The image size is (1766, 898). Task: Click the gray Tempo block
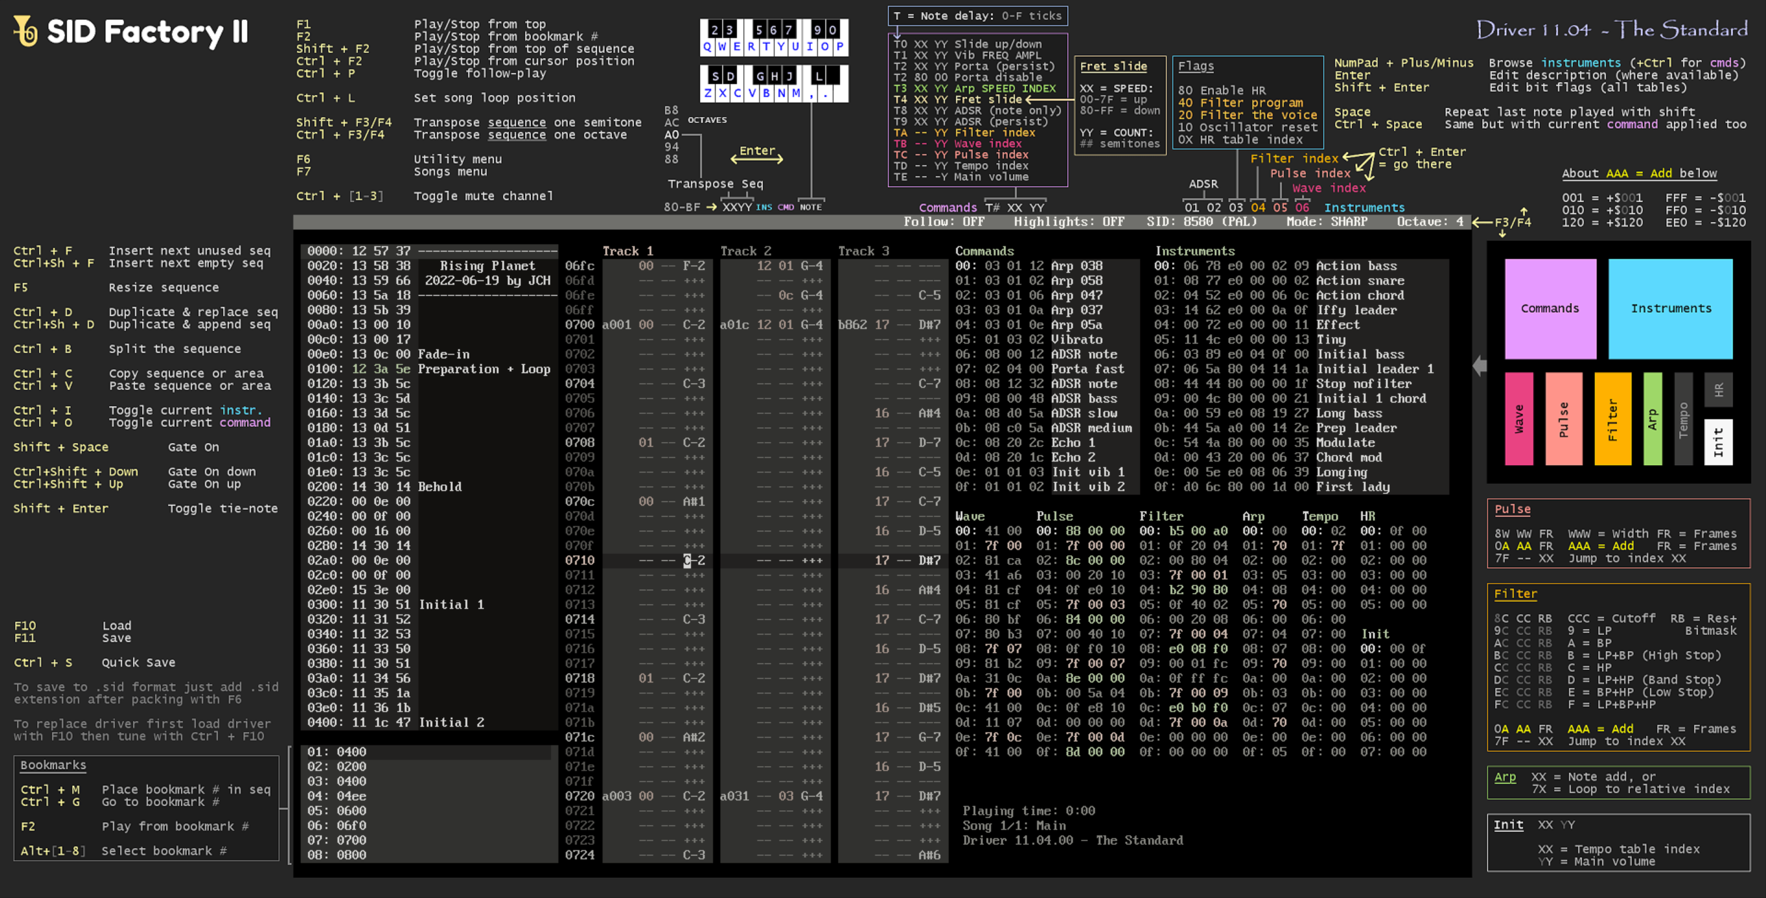[1683, 419]
